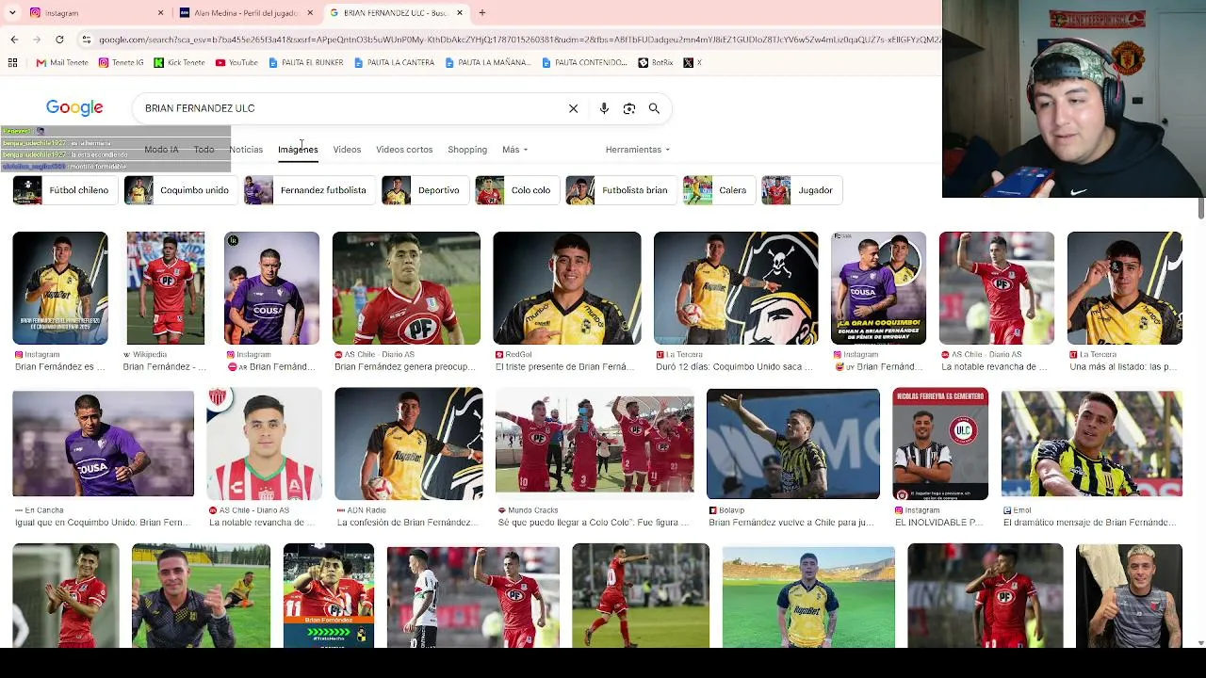1206x678 pixels.
Task: Switch to the Alan Medina player profile tab
Action: point(245,13)
